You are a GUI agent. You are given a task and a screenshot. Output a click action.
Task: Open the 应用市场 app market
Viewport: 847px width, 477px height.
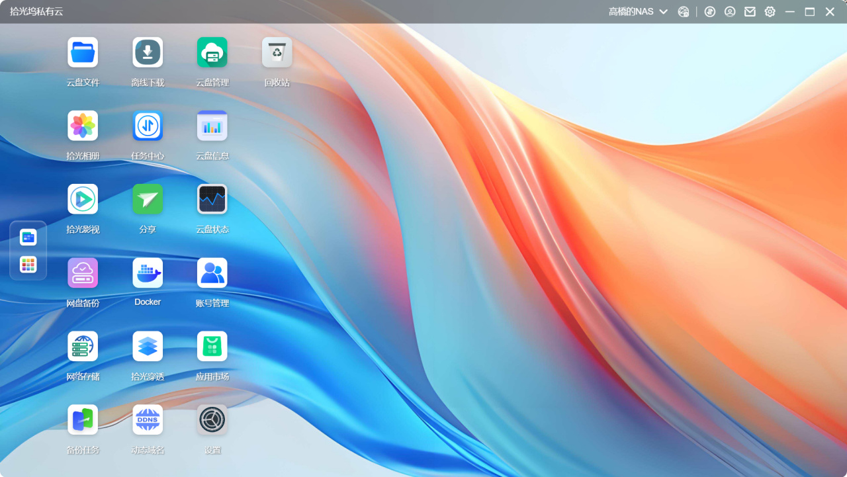212,346
